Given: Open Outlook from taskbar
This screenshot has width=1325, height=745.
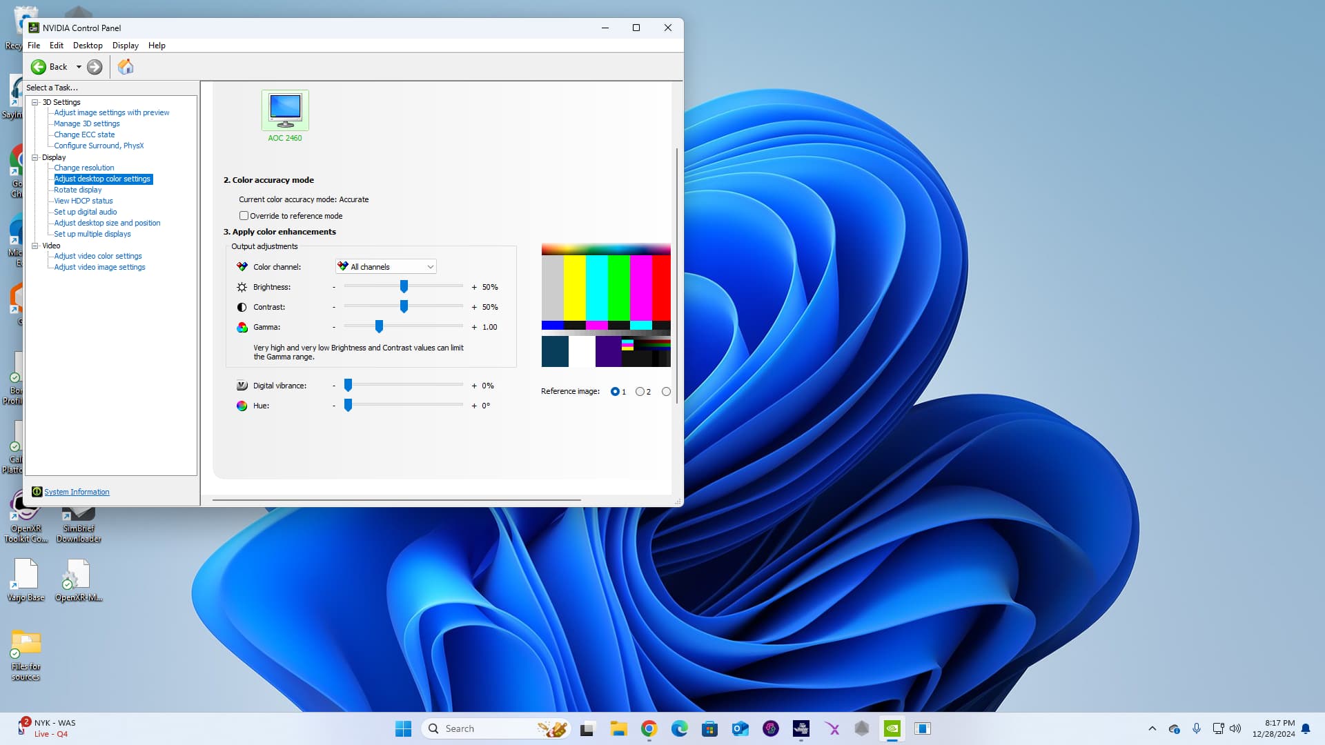Looking at the screenshot, I should pyautogui.click(x=740, y=728).
